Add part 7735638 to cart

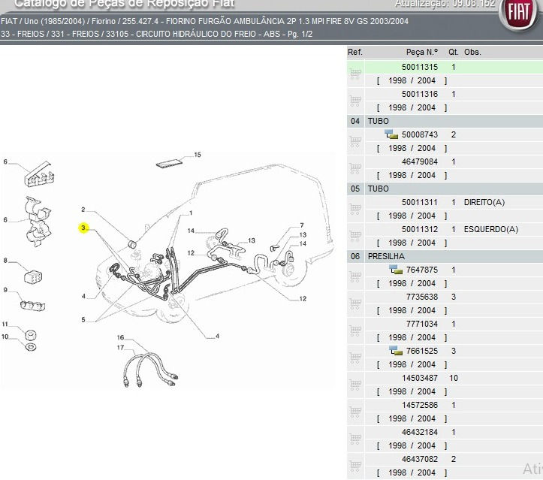[355, 303]
